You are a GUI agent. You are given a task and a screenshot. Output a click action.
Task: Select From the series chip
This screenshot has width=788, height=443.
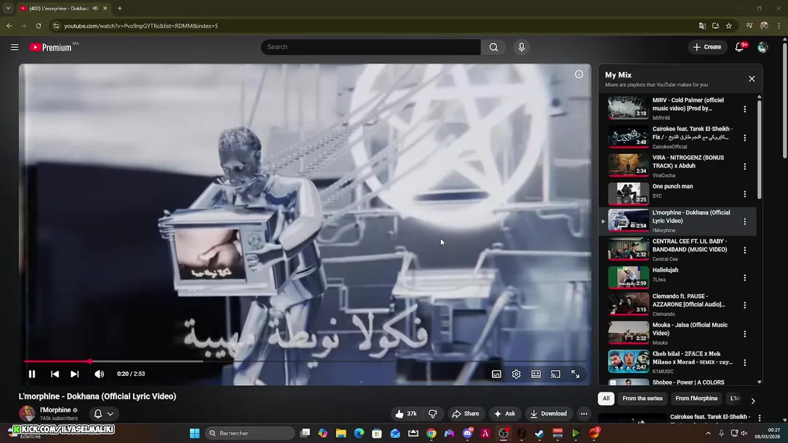(x=642, y=399)
